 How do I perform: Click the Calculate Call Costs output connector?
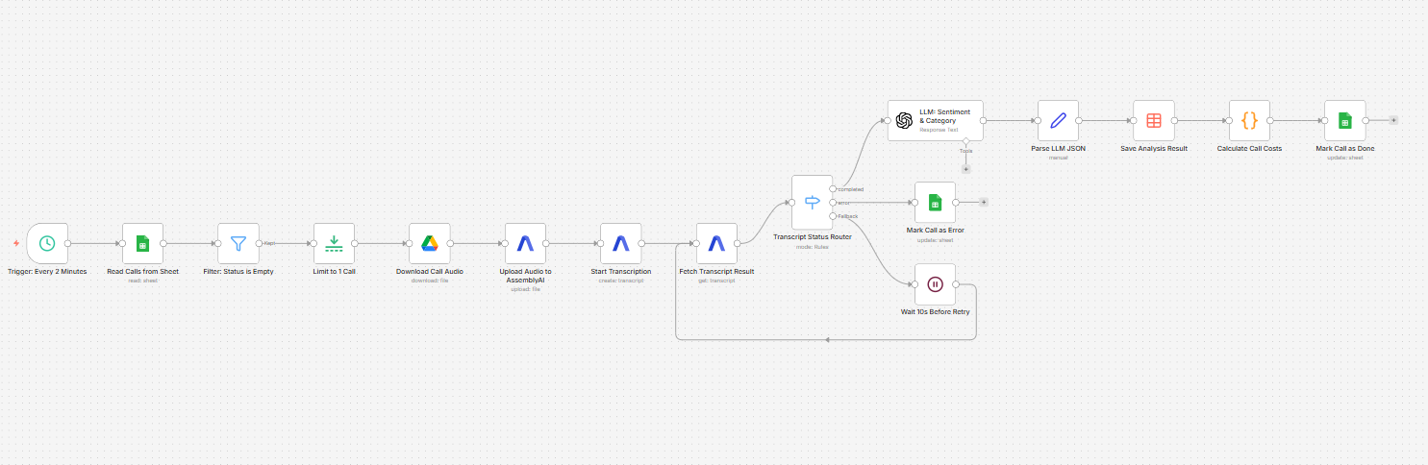click(x=1270, y=120)
